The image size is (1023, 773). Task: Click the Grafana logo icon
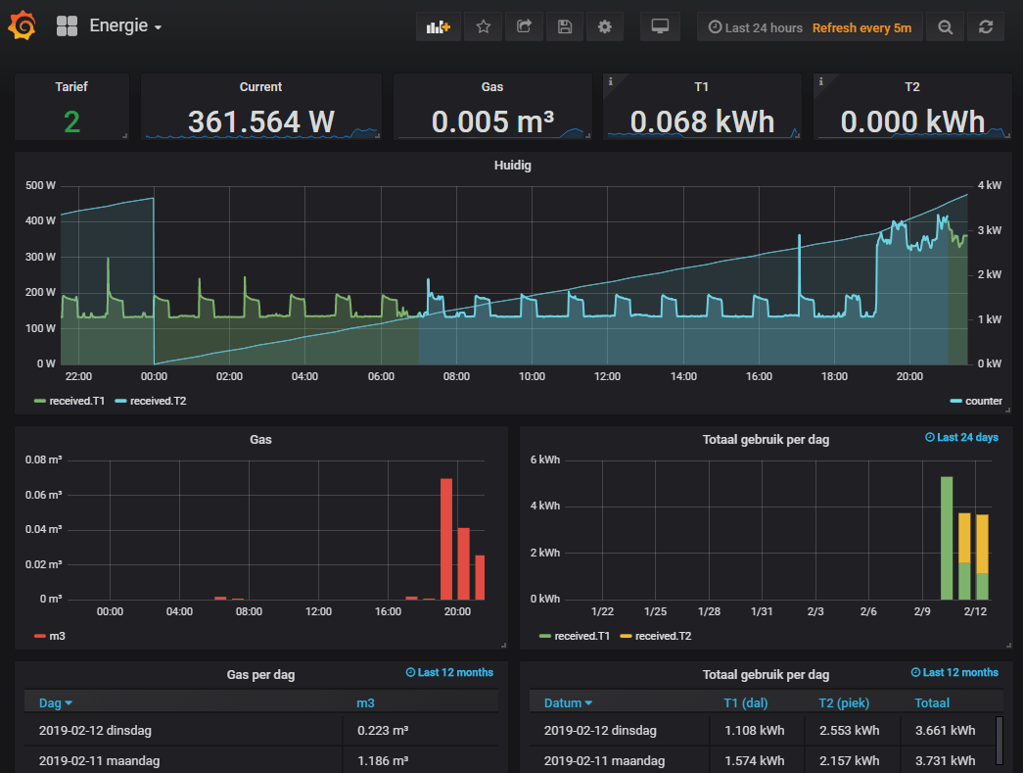click(22, 26)
